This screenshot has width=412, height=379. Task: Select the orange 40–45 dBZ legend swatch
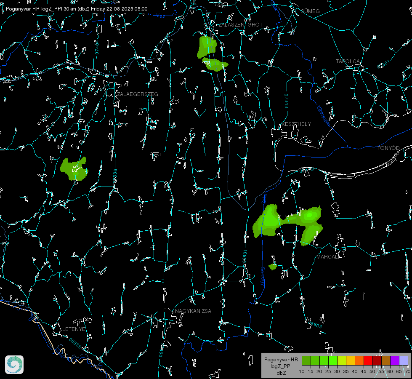pyautogui.click(x=359, y=361)
